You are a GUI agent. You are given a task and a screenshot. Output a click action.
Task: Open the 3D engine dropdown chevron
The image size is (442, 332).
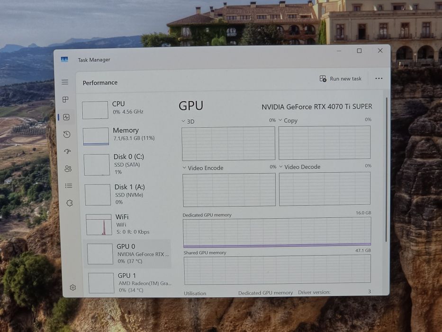tap(183, 121)
